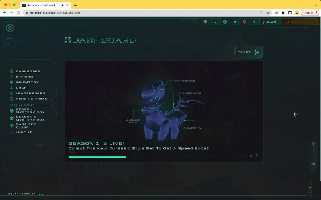Open the Chrome profile avatar
Image resolution: width=321 pixels, height=200 pixels.
tap(297, 13)
